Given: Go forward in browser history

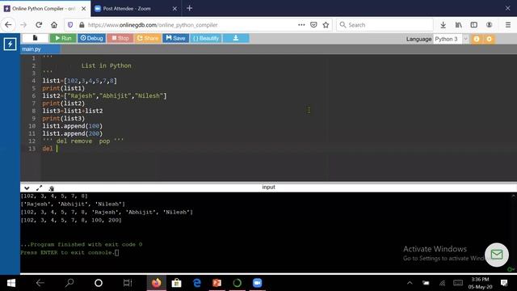Looking at the screenshot, I should click(x=23, y=25).
